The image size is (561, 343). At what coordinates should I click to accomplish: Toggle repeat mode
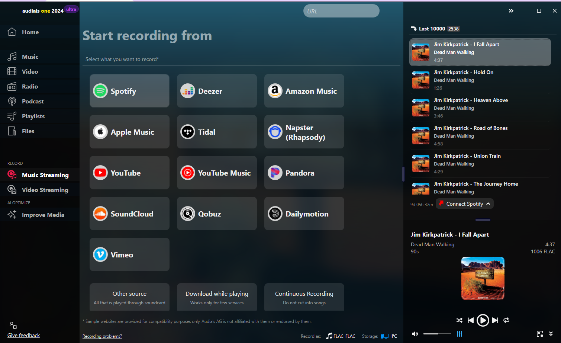pyautogui.click(x=506, y=320)
